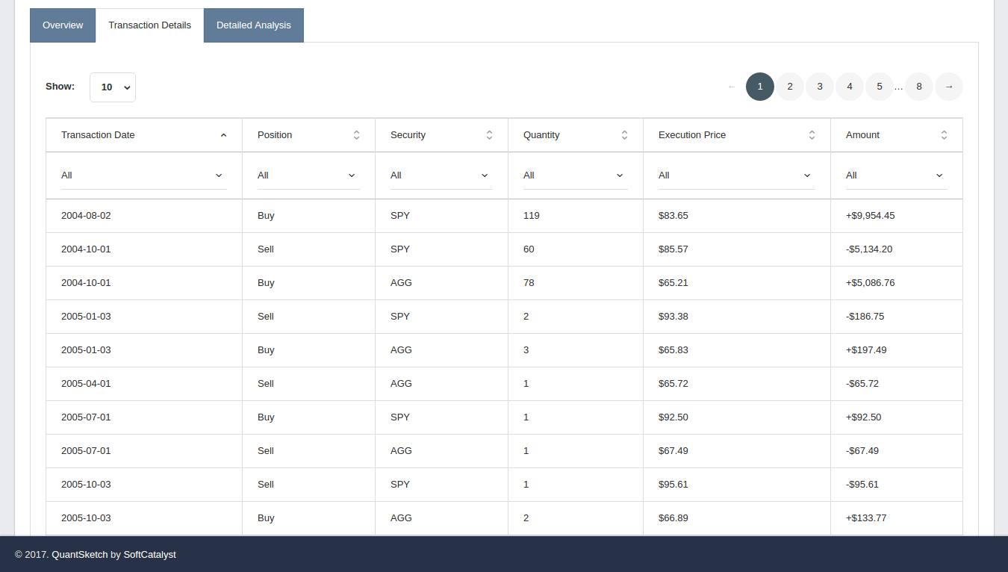
Task: Click the QuantSketch by SoftCatalyst footer text
Action: pyautogui.click(x=113, y=555)
